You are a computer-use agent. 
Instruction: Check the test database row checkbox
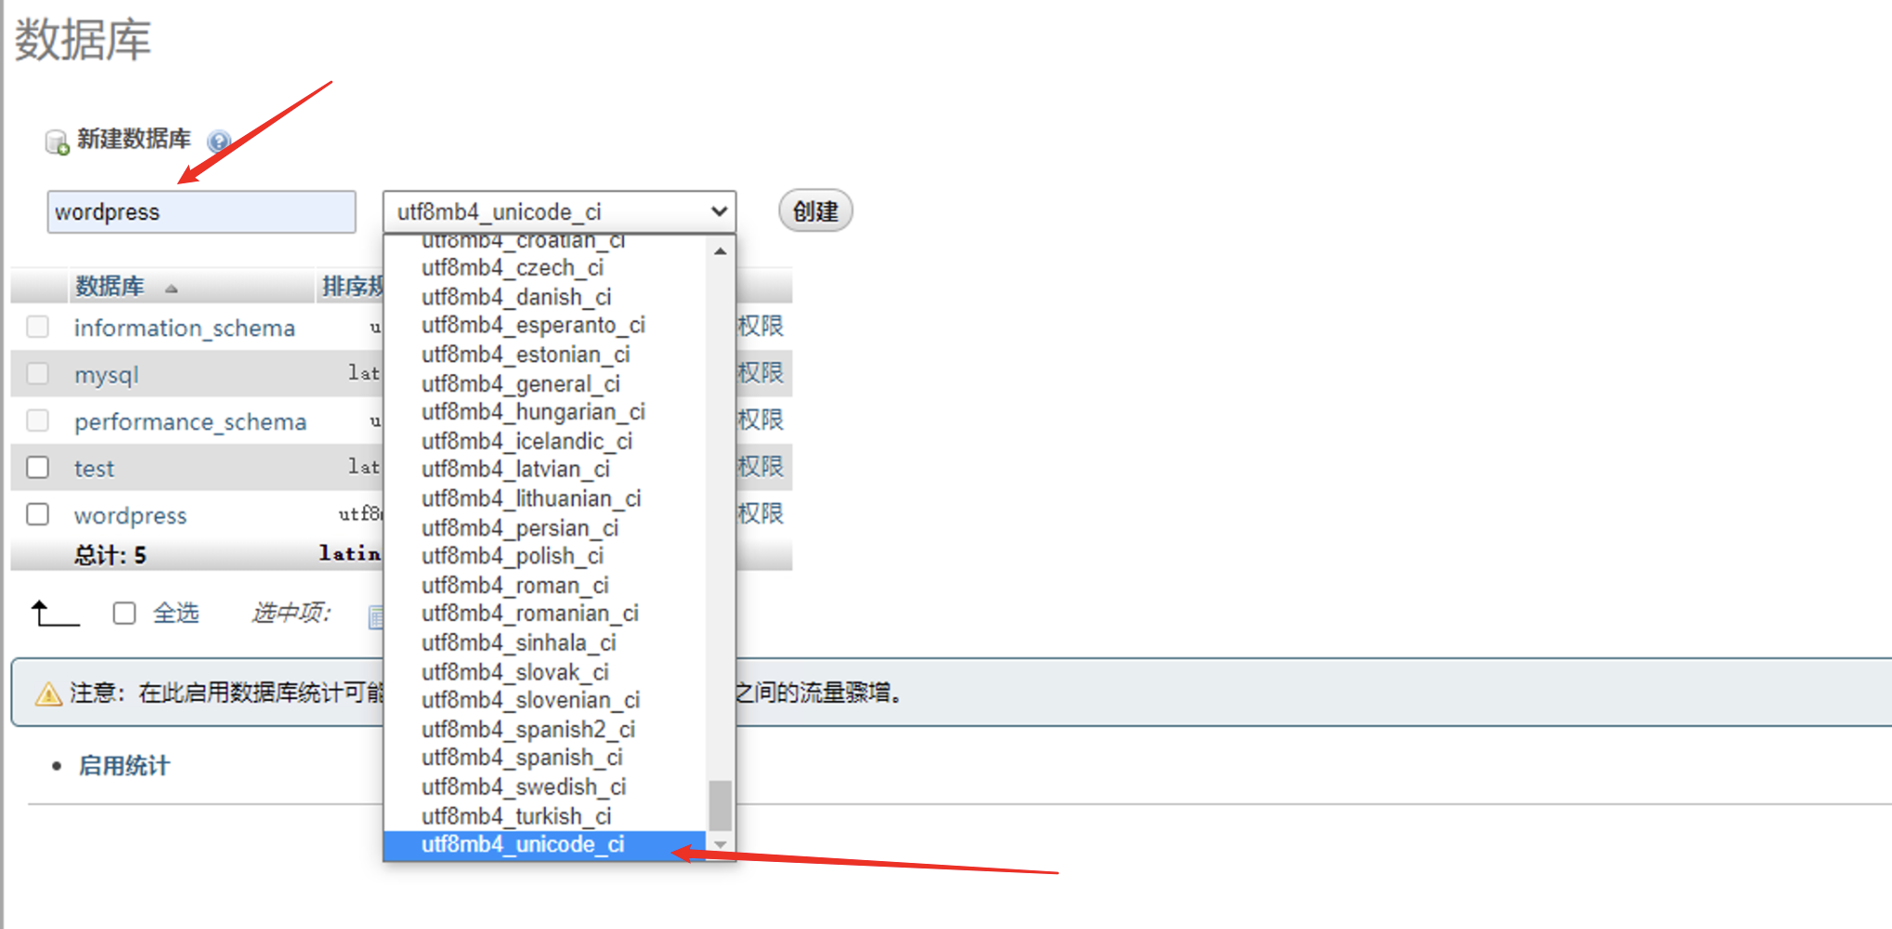37,467
